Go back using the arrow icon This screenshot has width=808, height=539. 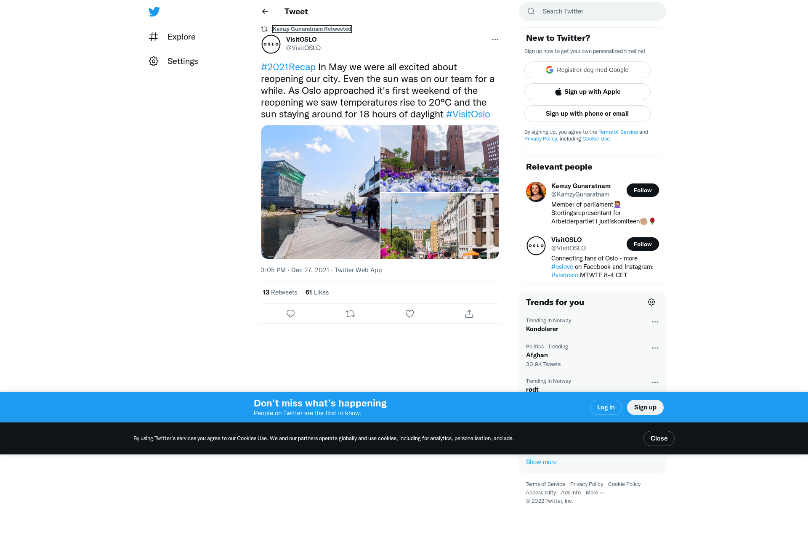[265, 11]
